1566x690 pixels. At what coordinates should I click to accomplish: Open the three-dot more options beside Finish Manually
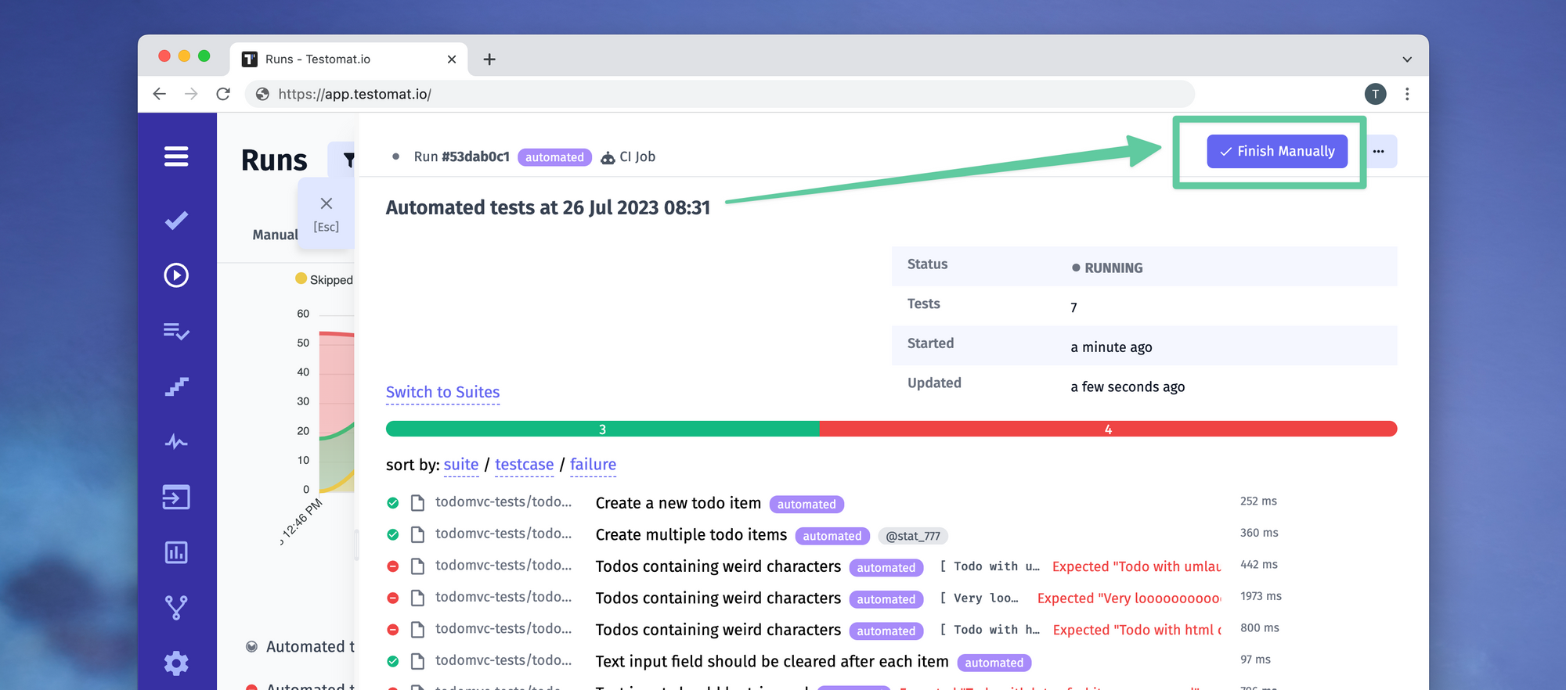(1379, 152)
